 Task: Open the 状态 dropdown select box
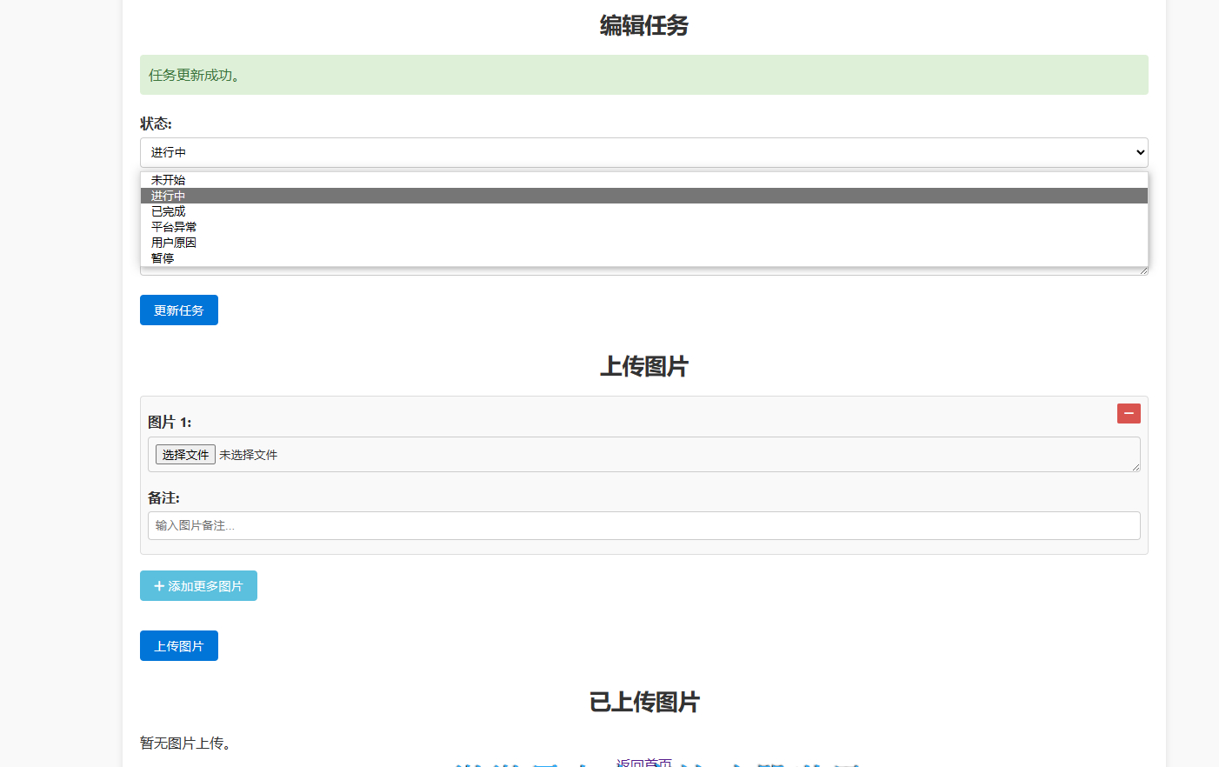click(643, 152)
